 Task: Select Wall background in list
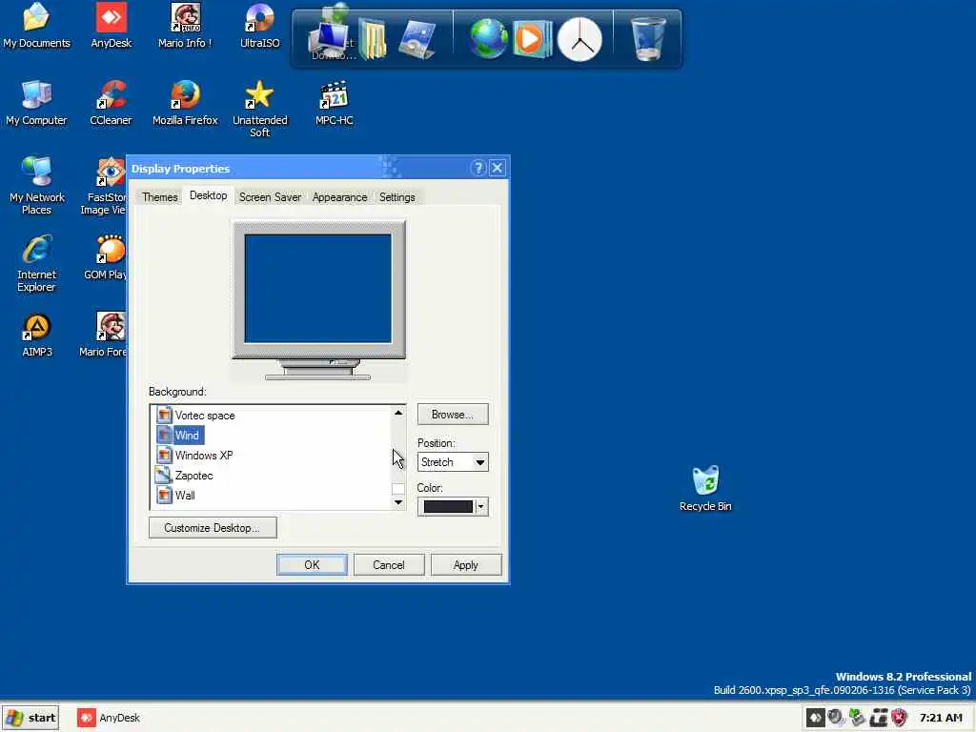[x=175, y=495]
